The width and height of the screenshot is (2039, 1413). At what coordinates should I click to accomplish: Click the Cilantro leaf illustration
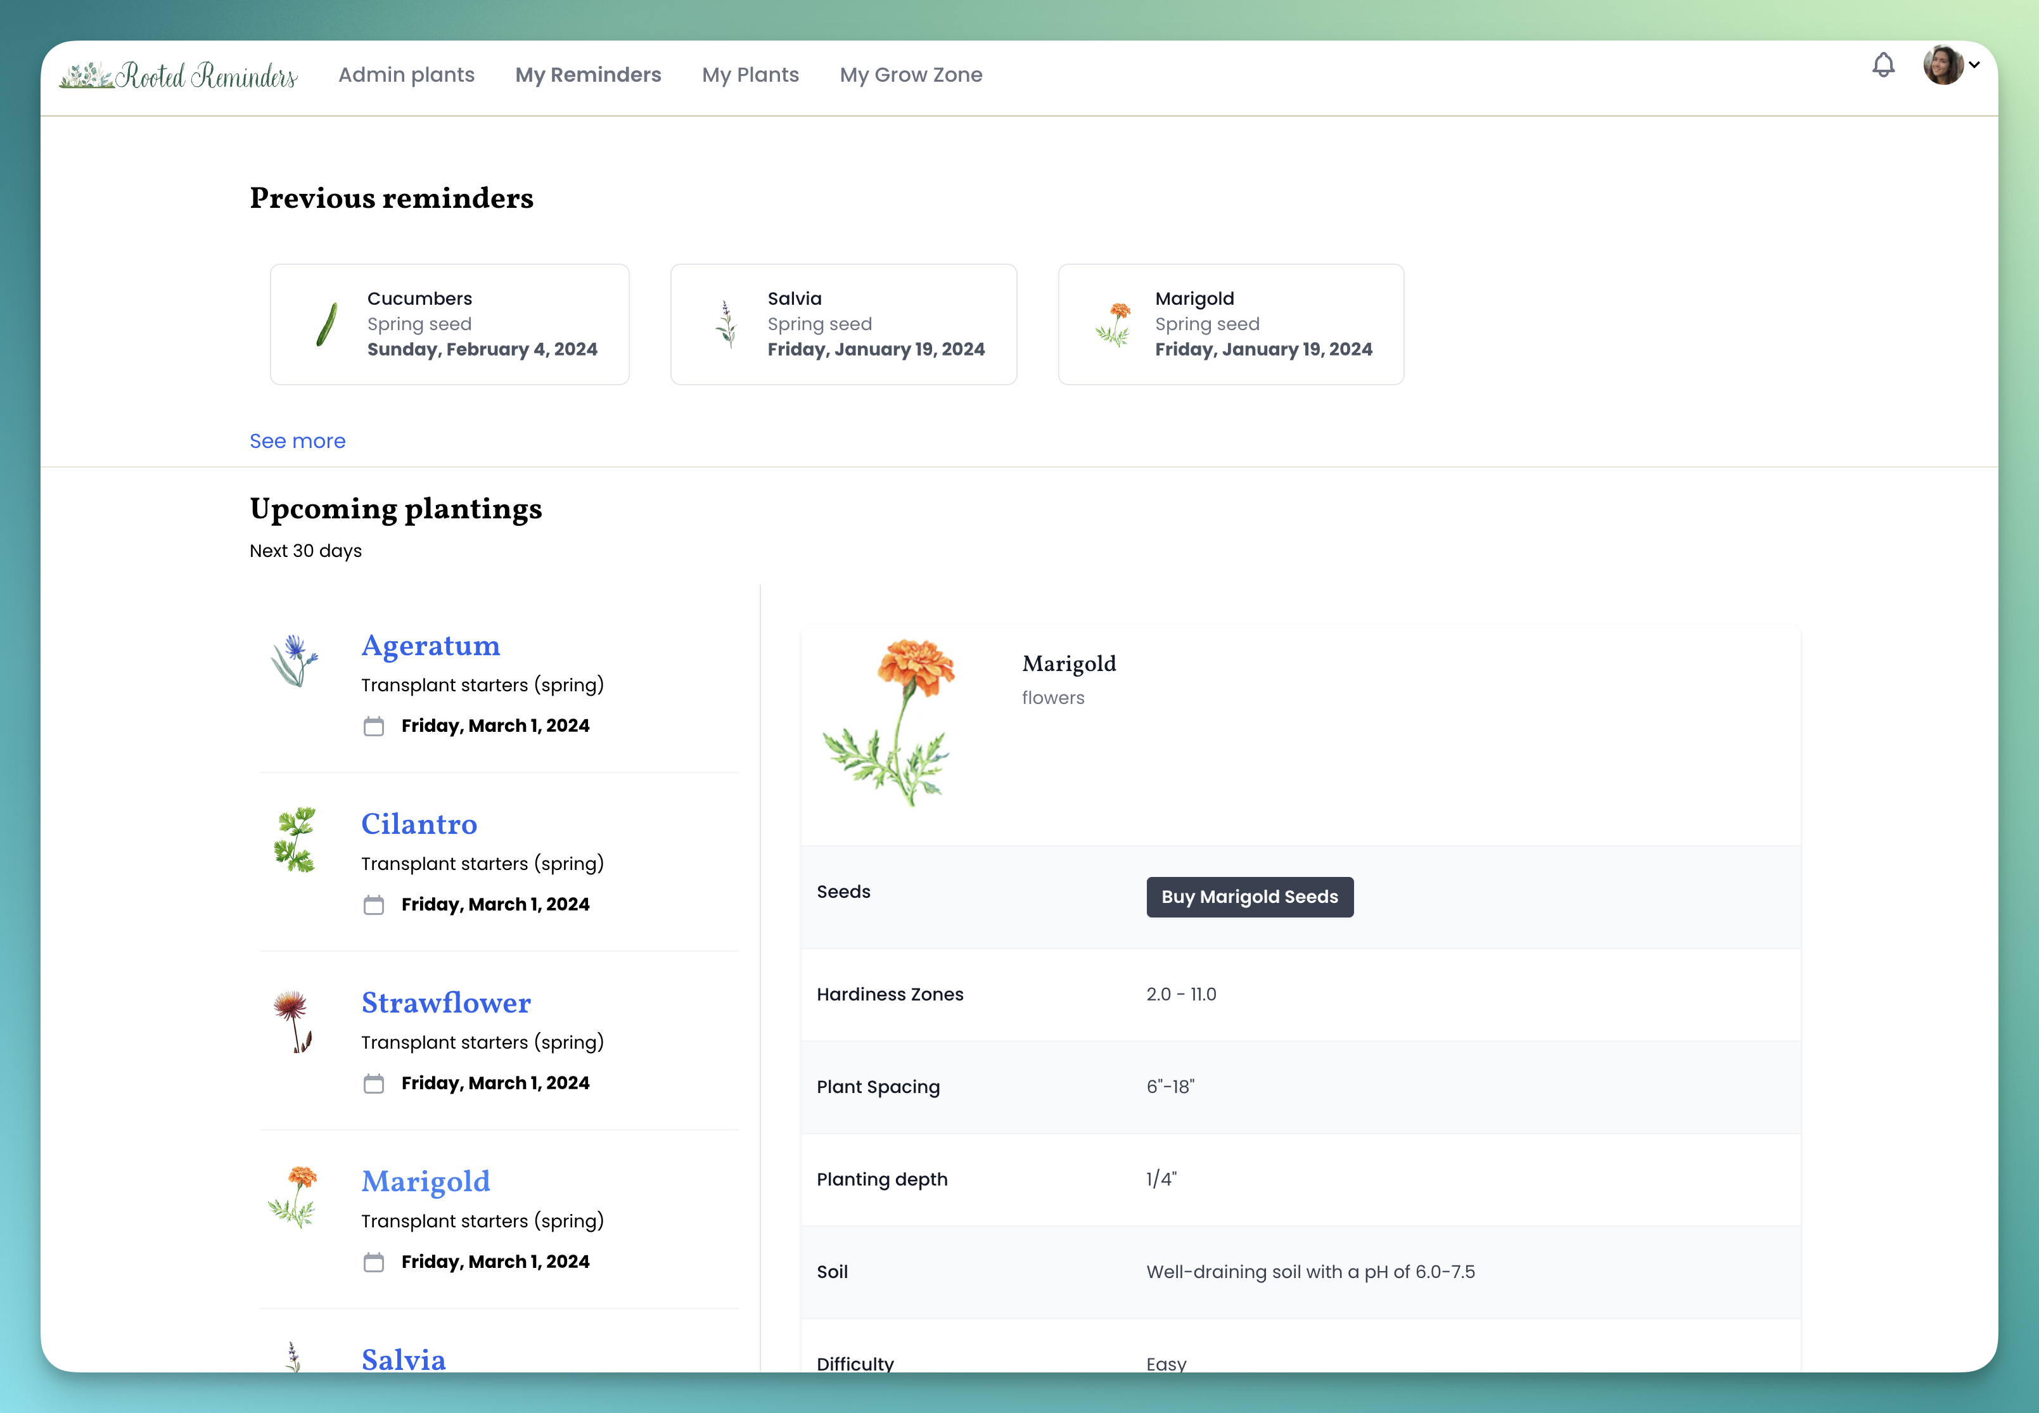tap(294, 840)
